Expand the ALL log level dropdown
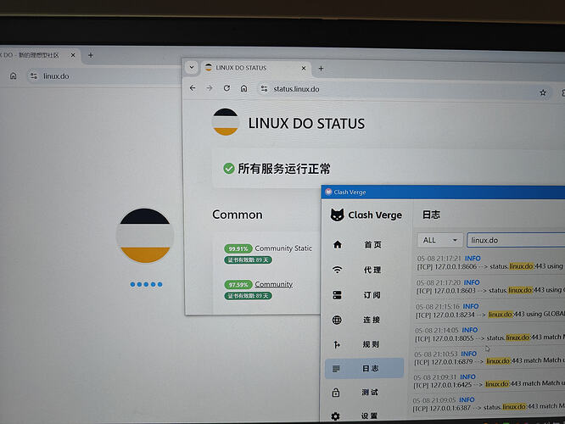Screen dimensions: 565x424 tap(439, 240)
